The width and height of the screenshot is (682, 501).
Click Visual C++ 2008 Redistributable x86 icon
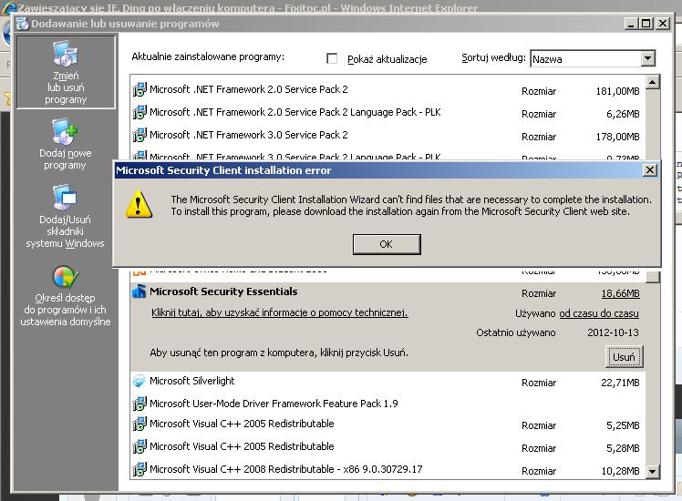point(139,469)
